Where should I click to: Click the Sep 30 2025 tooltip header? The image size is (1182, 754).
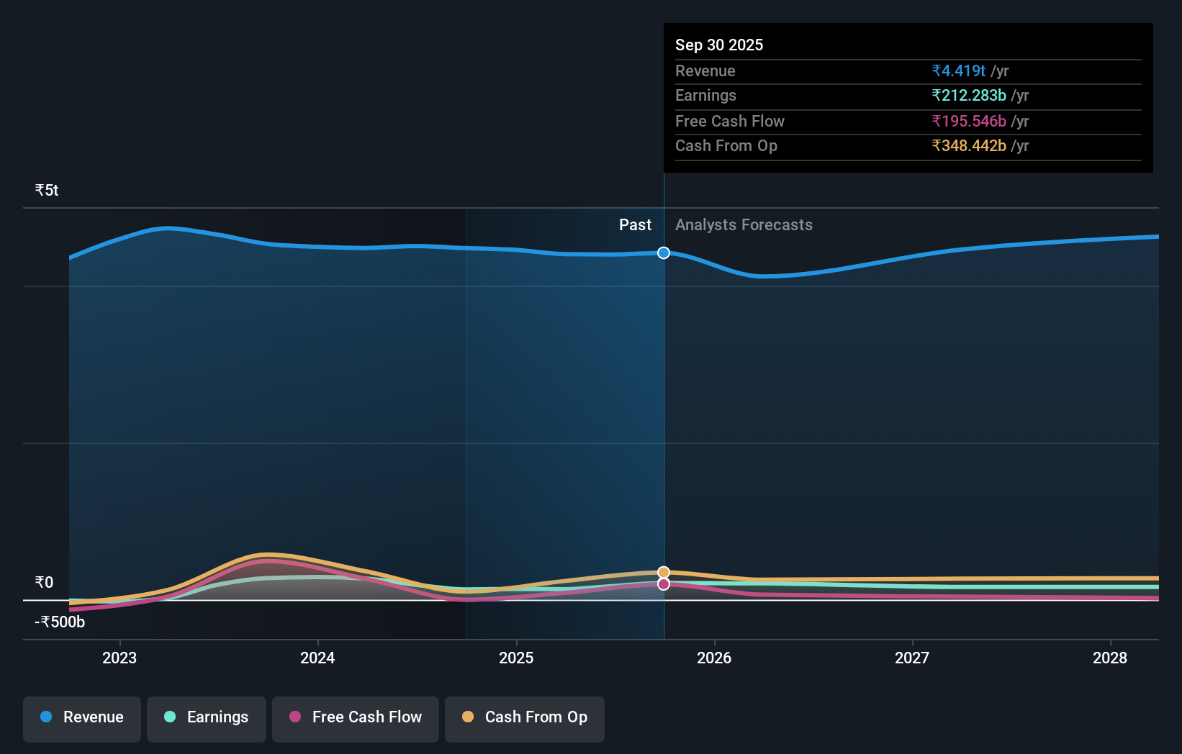tap(719, 45)
